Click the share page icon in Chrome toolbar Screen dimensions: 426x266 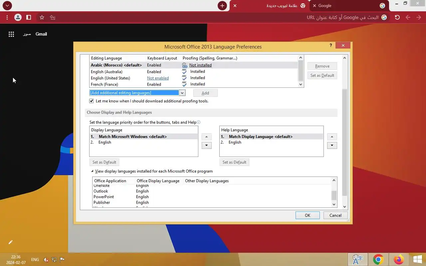click(53, 17)
